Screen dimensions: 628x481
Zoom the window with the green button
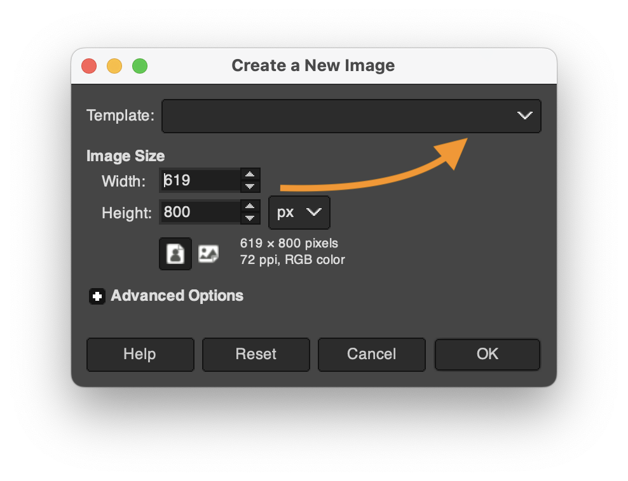click(x=140, y=66)
